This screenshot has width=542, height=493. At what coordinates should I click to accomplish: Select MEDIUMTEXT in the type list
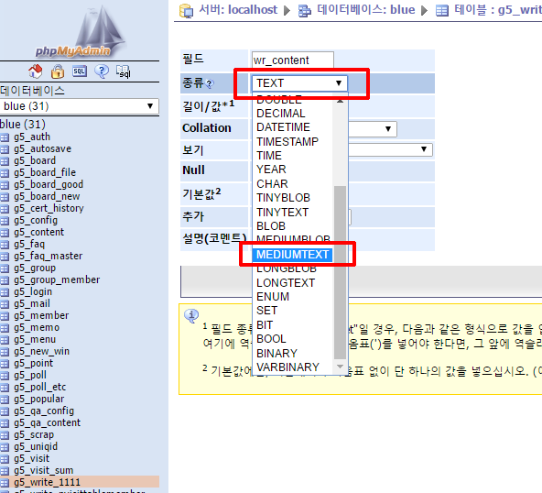coord(292,255)
